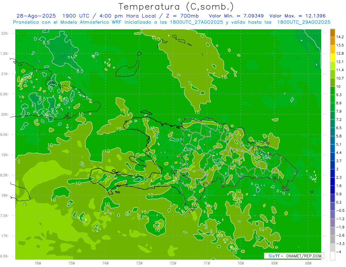This screenshot has height=267, width=346.
Task: Click the "14.2" colorbar value
Action: coord(340,37)
